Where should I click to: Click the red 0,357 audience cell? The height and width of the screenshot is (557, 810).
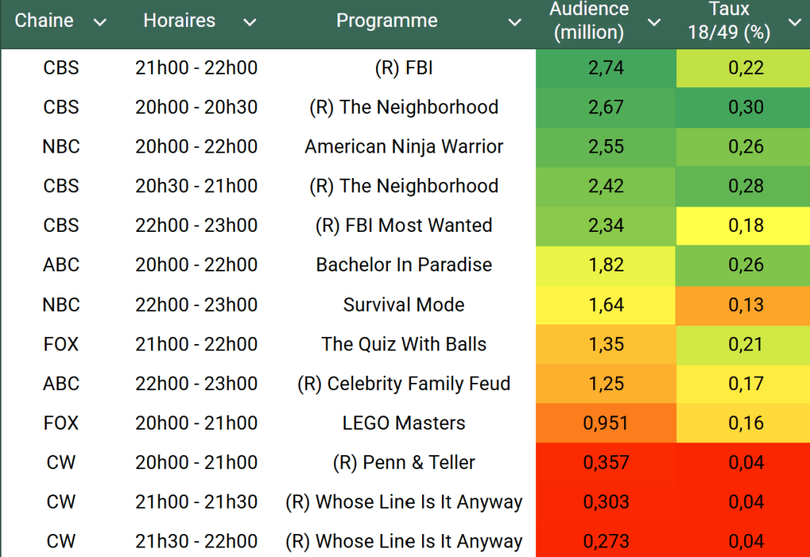606,463
